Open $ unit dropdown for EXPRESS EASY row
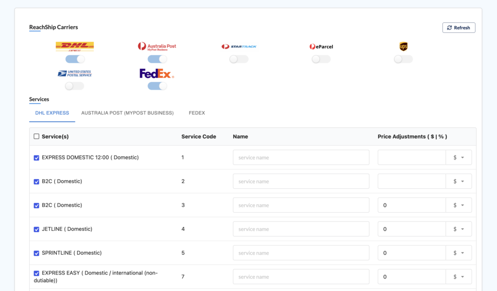The height and width of the screenshot is (291, 497). click(459, 277)
